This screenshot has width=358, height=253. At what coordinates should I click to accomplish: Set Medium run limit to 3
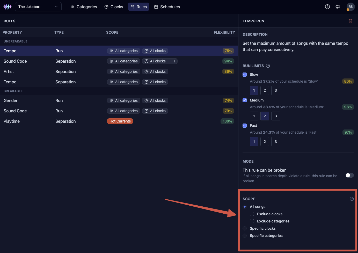click(276, 116)
